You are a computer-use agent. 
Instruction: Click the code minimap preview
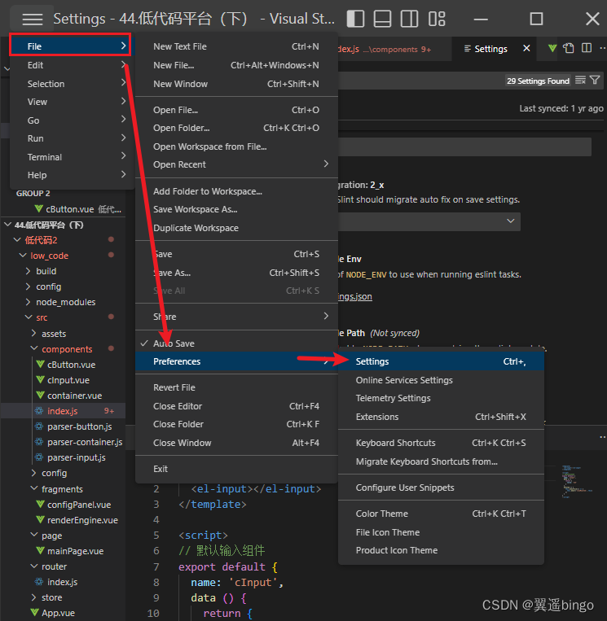pyautogui.click(x=576, y=481)
